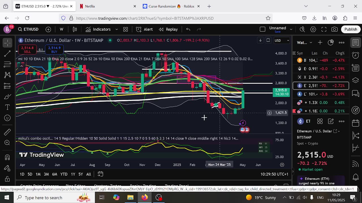The width and height of the screenshot is (362, 203).
Task: Select the brush drawing tool
Action: point(8,97)
